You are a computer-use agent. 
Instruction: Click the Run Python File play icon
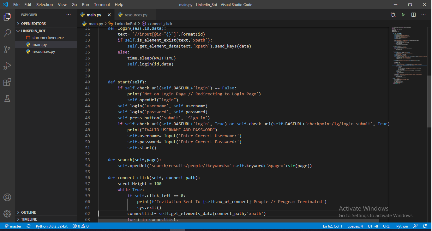(403, 15)
